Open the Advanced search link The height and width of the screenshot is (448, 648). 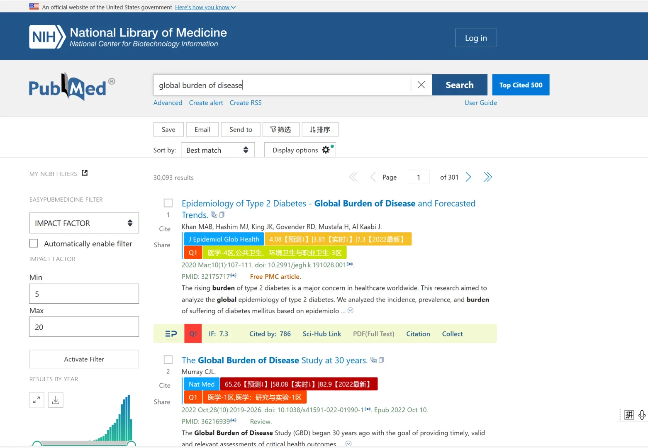(168, 102)
